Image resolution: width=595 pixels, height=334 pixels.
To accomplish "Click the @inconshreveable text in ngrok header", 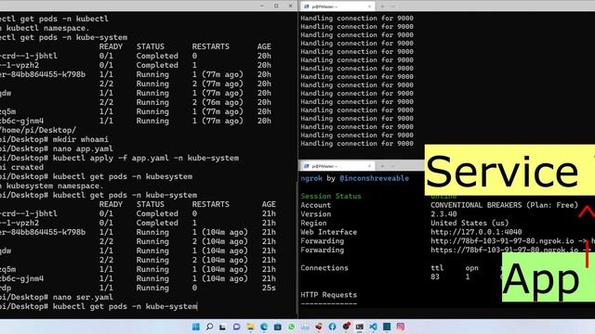I will pos(374,178).
